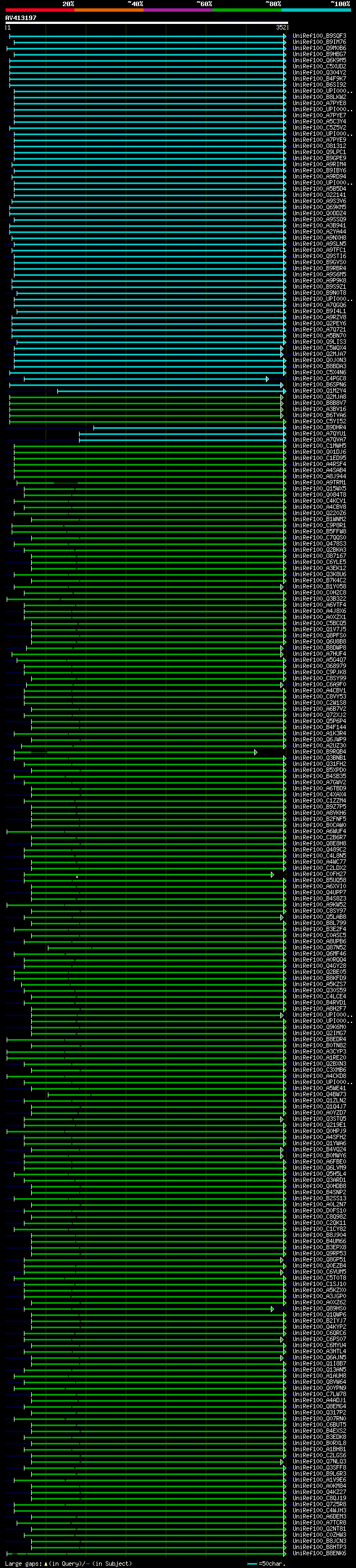Select label UniRef100_O22141
The image size is (356, 1568).
point(319,195)
